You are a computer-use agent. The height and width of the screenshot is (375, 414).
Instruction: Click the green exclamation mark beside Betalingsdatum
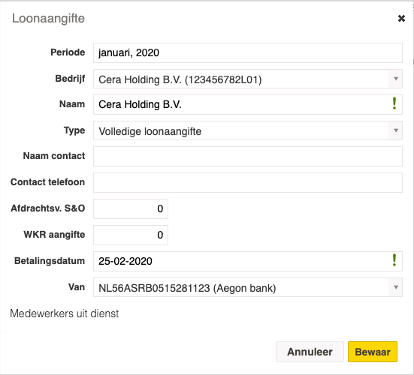[x=394, y=260]
